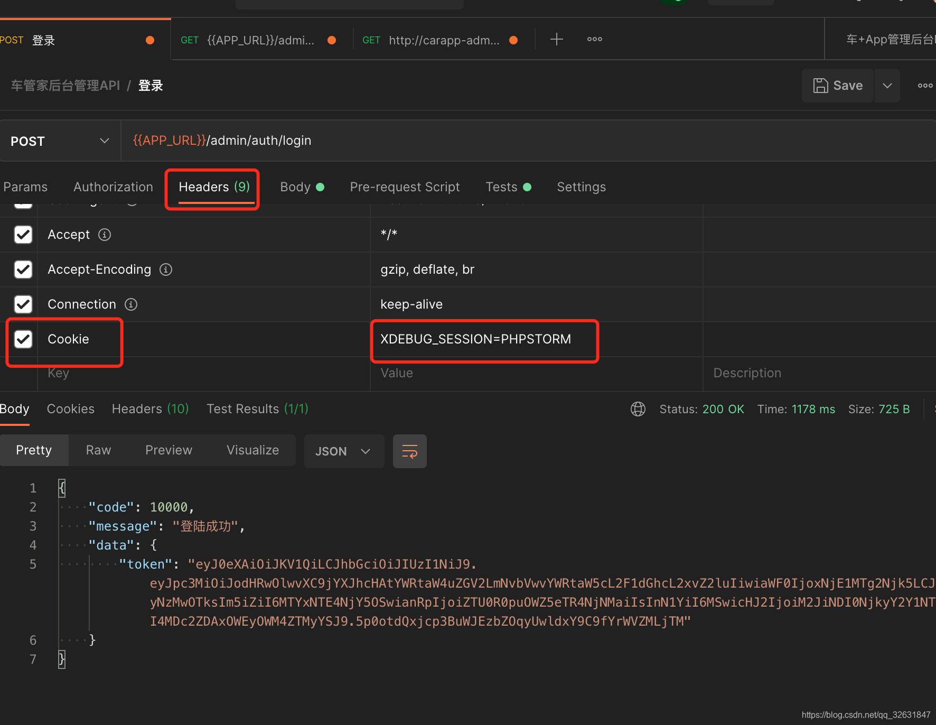936x725 pixels.
Task: Open the ellipsis menu on the tab bar
Action: click(x=594, y=39)
